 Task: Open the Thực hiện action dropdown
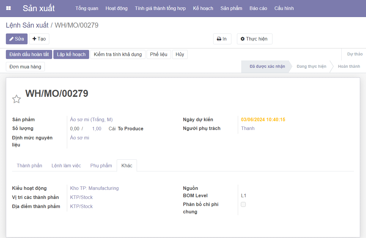[254, 39]
